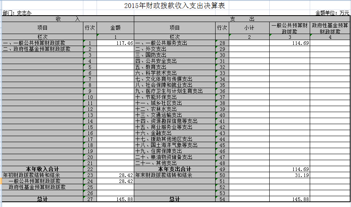Select the 小计 column header
Image resolution: width=351 pixels, height=207 pixels.
point(249,28)
